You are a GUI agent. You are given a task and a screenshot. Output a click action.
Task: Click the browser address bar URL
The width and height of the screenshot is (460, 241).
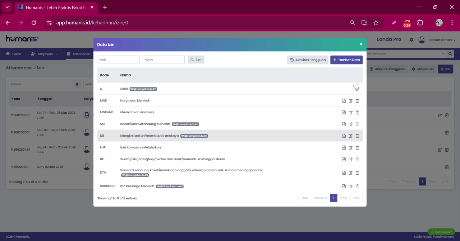92,23
